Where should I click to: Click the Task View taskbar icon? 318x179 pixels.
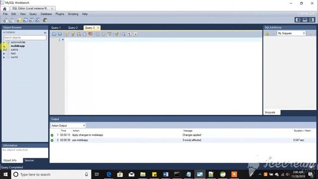coord(97,175)
